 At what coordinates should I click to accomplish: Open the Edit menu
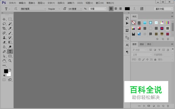(x=22, y=3)
